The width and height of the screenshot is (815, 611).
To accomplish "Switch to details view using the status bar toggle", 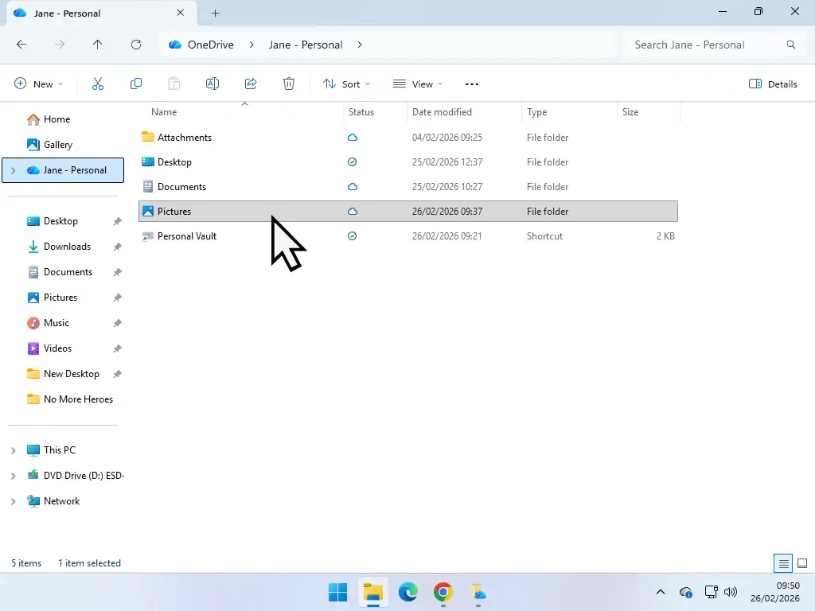I will coord(783,562).
